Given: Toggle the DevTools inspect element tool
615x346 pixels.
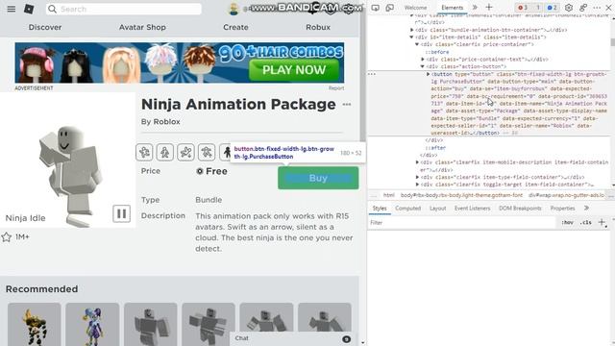Looking at the screenshot, I should coord(376,8).
